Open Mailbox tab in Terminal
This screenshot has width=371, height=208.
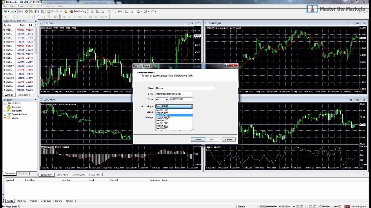tap(21, 201)
